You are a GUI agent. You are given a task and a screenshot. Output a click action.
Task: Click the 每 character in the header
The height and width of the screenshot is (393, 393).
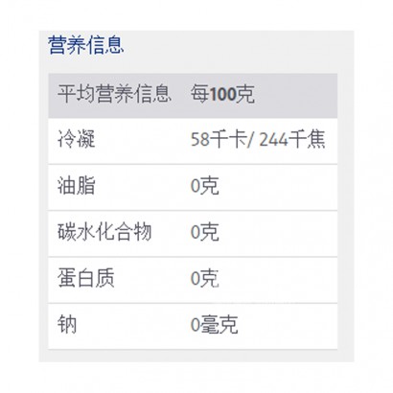(200, 94)
